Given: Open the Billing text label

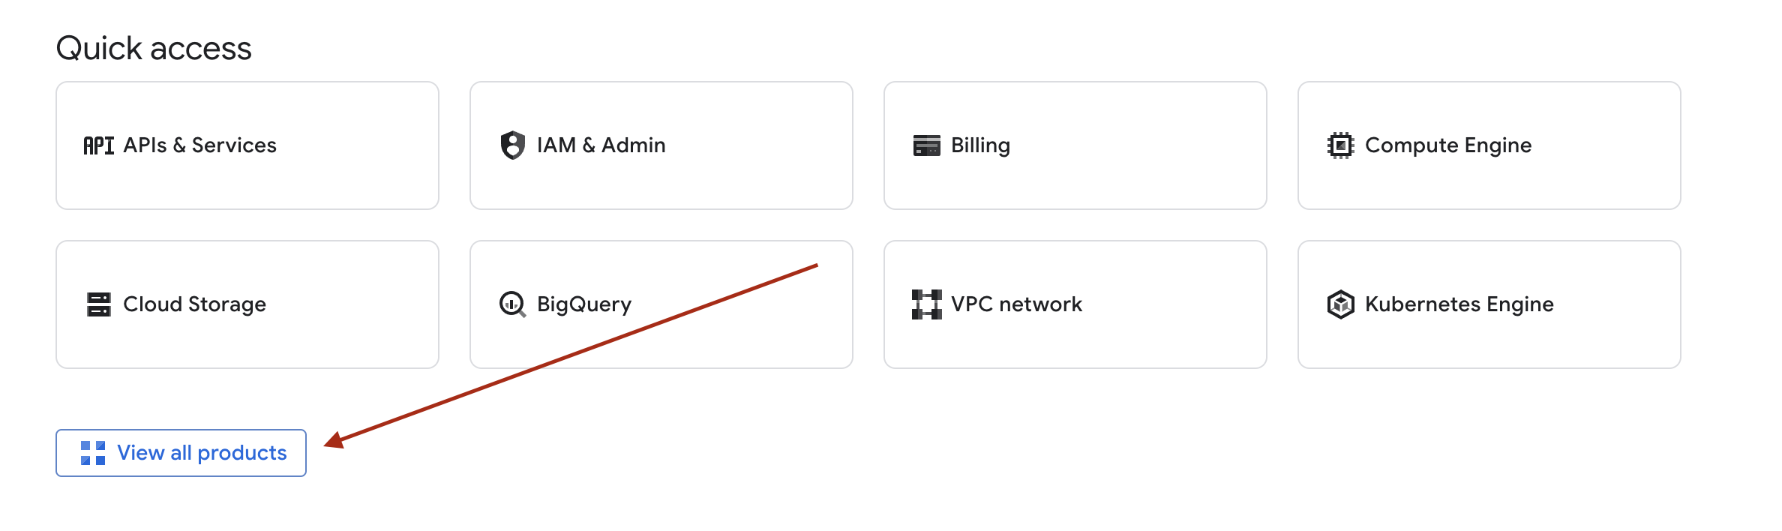Looking at the screenshot, I should (x=980, y=145).
